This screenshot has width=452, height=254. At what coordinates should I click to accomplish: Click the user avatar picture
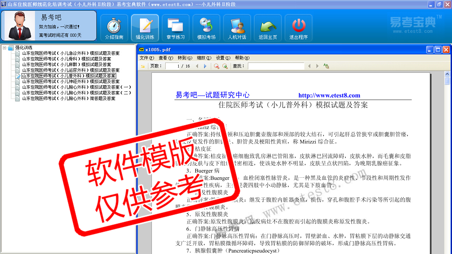(x=19, y=25)
